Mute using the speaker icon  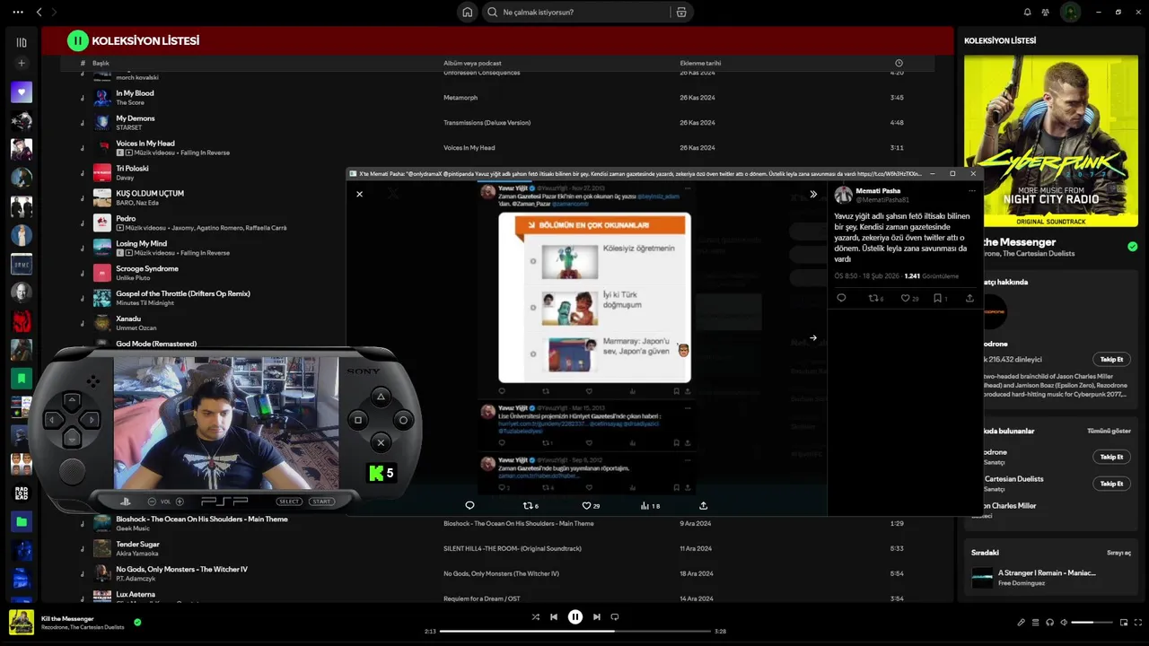click(1064, 623)
